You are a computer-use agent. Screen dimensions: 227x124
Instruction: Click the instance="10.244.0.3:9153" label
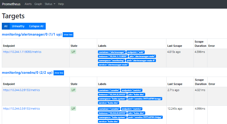click(x=112, y=113)
